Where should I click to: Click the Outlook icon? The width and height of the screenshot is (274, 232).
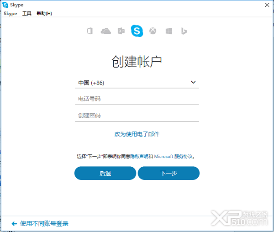tap(121, 31)
